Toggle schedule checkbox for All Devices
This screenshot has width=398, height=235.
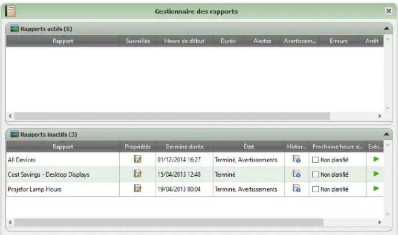click(315, 160)
